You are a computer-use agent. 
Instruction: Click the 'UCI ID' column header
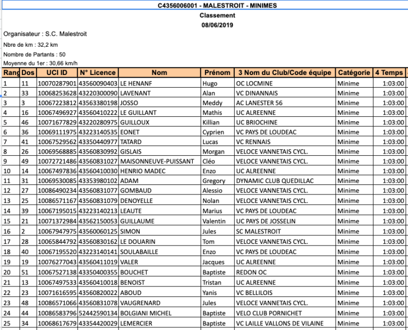(57, 73)
